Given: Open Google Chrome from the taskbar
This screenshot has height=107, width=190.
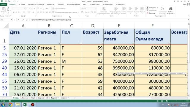Looking at the screenshot, I should 10,105.
